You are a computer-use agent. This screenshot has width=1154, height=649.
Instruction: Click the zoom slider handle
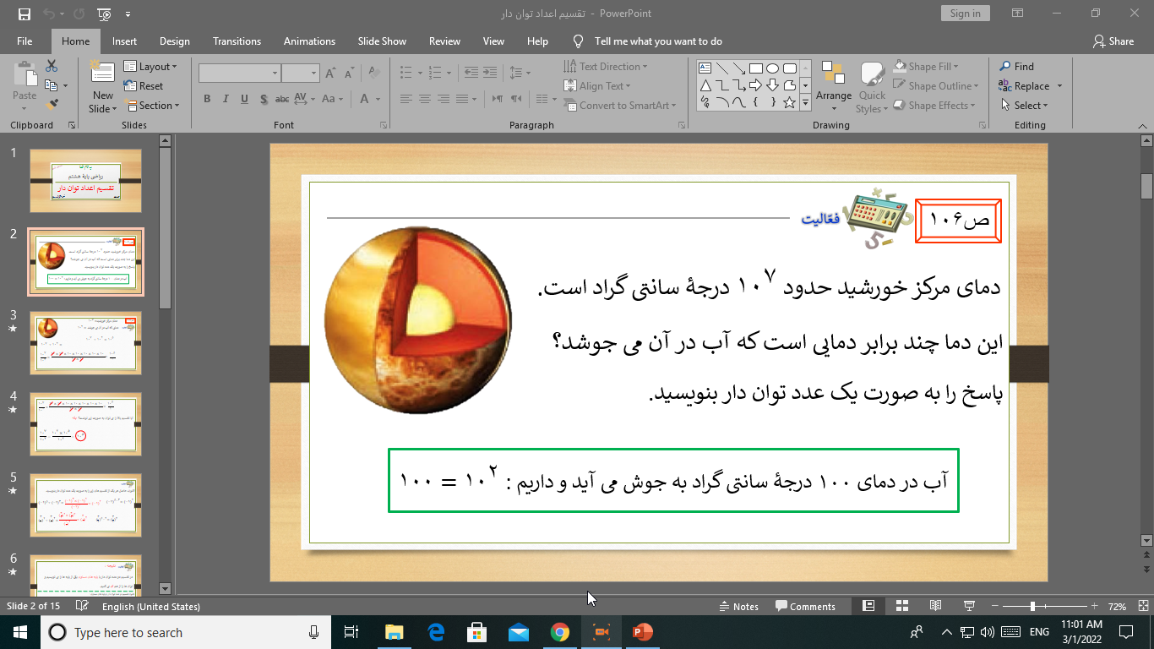click(x=1032, y=606)
